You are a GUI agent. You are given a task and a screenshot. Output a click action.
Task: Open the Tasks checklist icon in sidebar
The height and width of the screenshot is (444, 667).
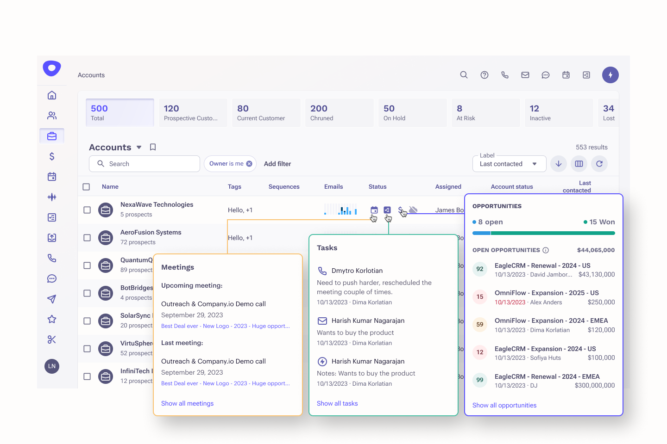[x=52, y=217]
